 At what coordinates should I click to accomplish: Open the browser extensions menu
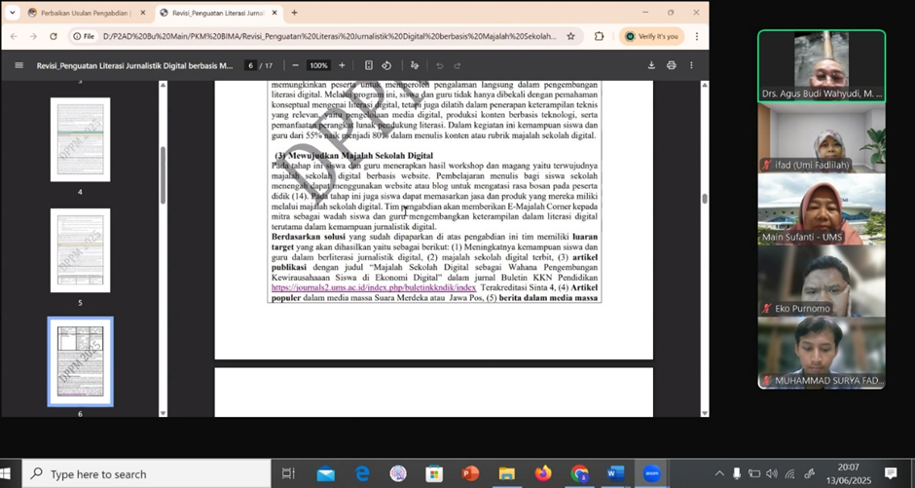[x=599, y=36]
